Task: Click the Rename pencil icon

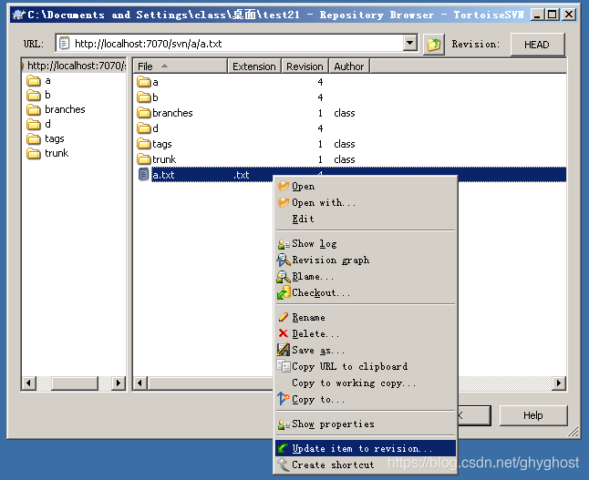Action: pos(284,317)
